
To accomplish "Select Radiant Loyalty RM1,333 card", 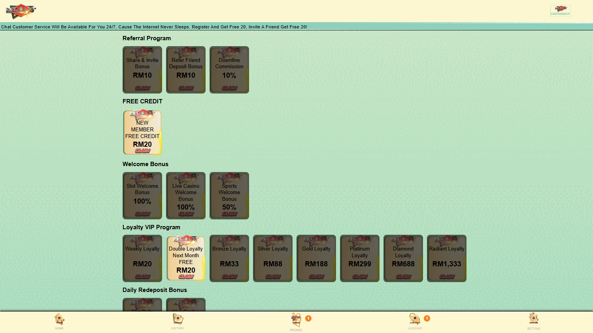I will pyautogui.click(x=447, y=258).
